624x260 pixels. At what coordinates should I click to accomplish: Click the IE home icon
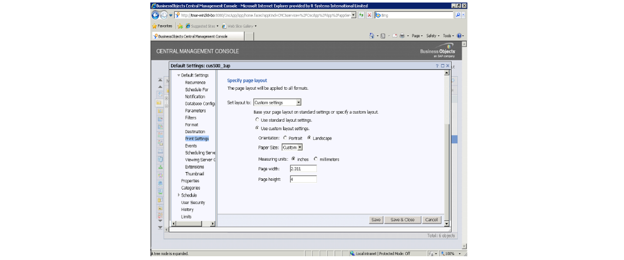click(x=372, y=36)
